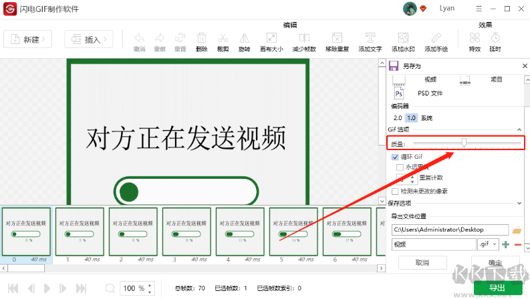530x299 pixels.
Task: Click the delay (延时) icon
Action: (495, 40)
